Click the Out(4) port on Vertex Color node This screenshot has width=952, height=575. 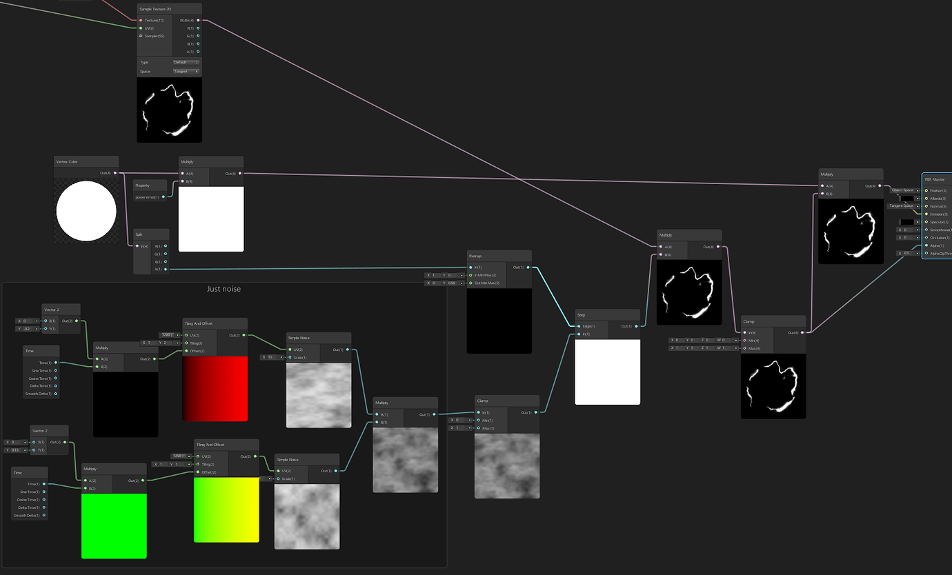(115, 173)
